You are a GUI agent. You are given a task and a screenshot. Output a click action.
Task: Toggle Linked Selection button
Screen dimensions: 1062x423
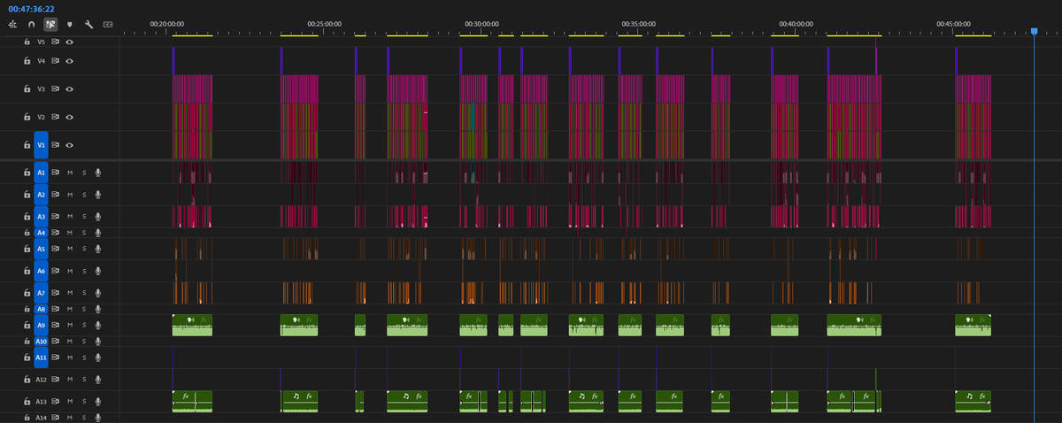coord(50,24)
